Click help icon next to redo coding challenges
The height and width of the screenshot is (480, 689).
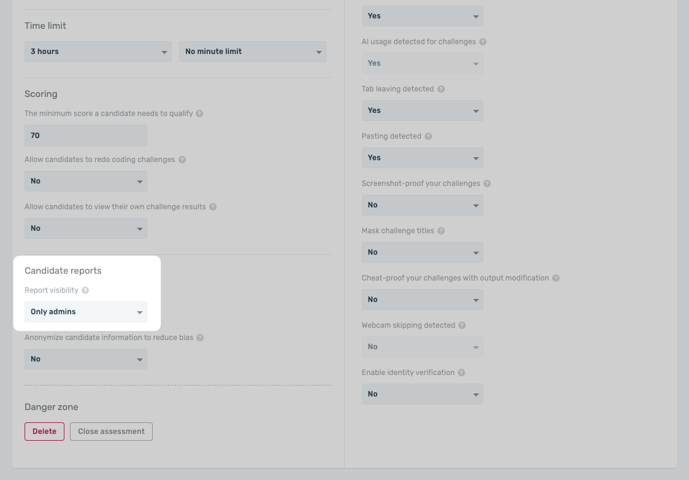click(x=182, y=160)
